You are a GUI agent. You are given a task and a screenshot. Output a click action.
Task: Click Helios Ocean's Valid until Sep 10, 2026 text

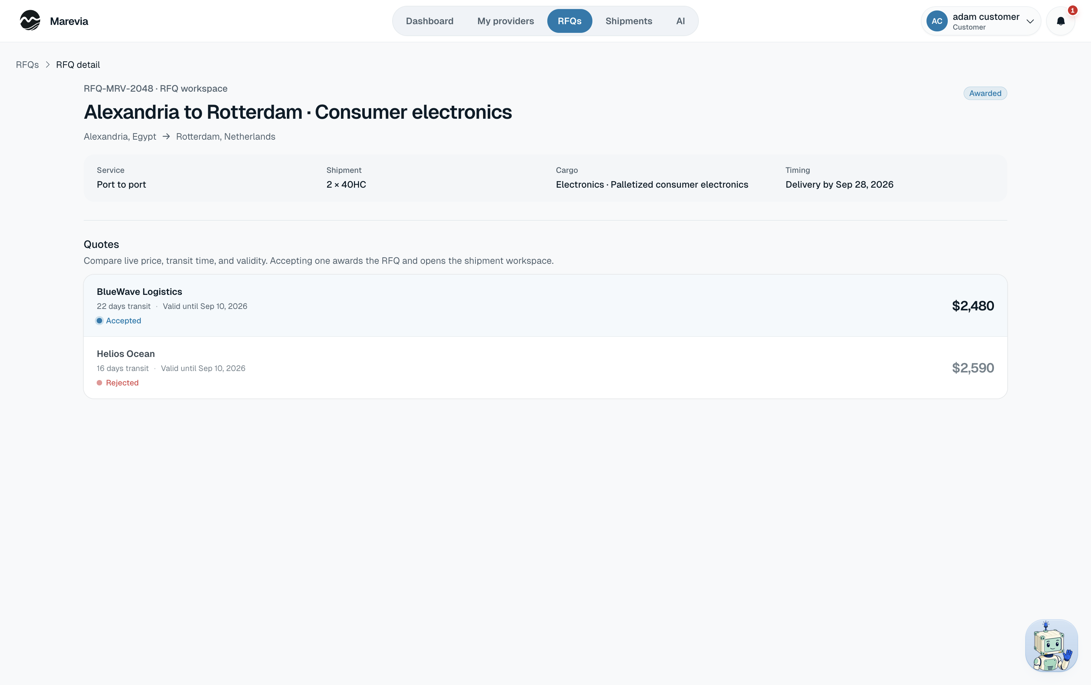pyautogui.click(x=203, y=368)
